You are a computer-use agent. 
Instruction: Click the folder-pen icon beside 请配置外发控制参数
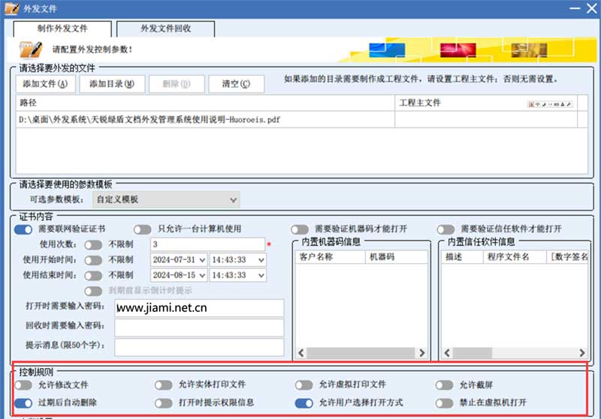30,49
